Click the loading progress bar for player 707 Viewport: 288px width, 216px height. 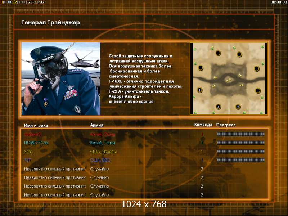tap(240, 160)
